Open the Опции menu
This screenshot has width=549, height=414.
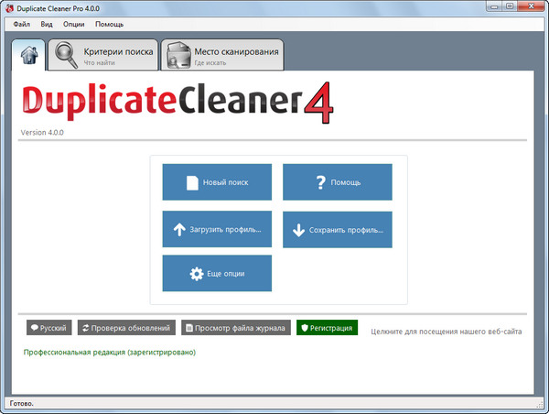click(x=74, y=23)
